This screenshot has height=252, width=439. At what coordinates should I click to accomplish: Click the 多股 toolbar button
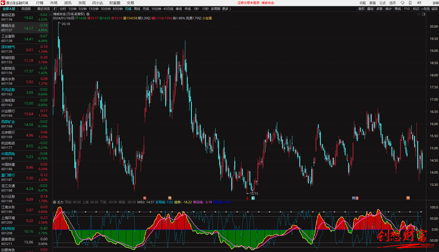(379, 9)
